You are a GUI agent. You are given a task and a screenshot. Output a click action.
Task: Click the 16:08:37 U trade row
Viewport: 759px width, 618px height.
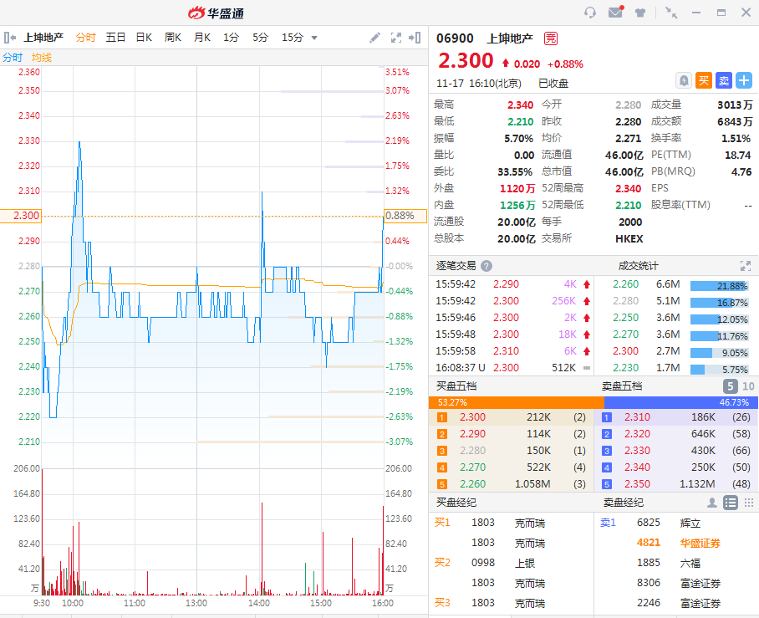click(512, 368)
